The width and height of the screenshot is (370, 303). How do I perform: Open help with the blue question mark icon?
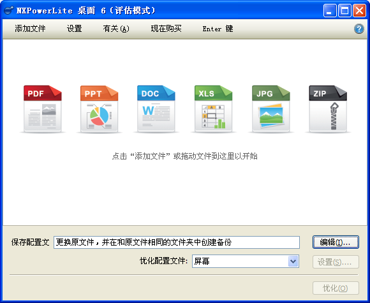coord(359,29)
